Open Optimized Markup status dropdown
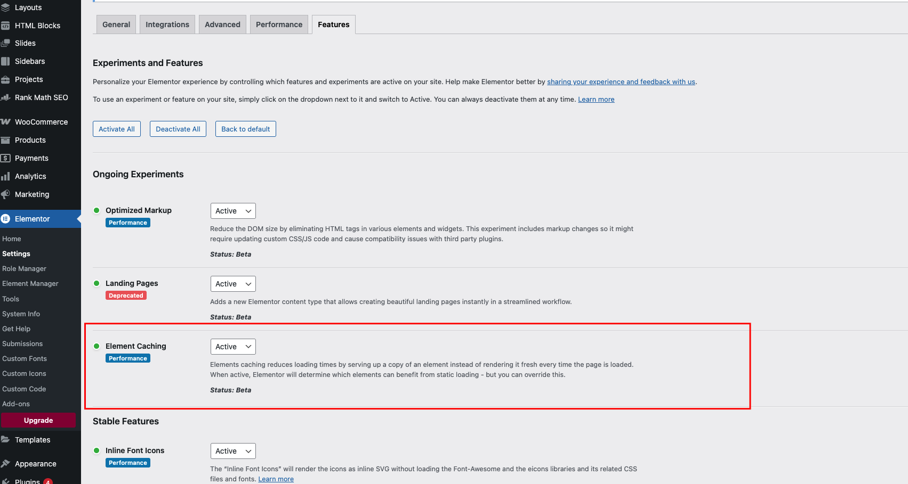This screenshot has width=908, height=484. 233,211
